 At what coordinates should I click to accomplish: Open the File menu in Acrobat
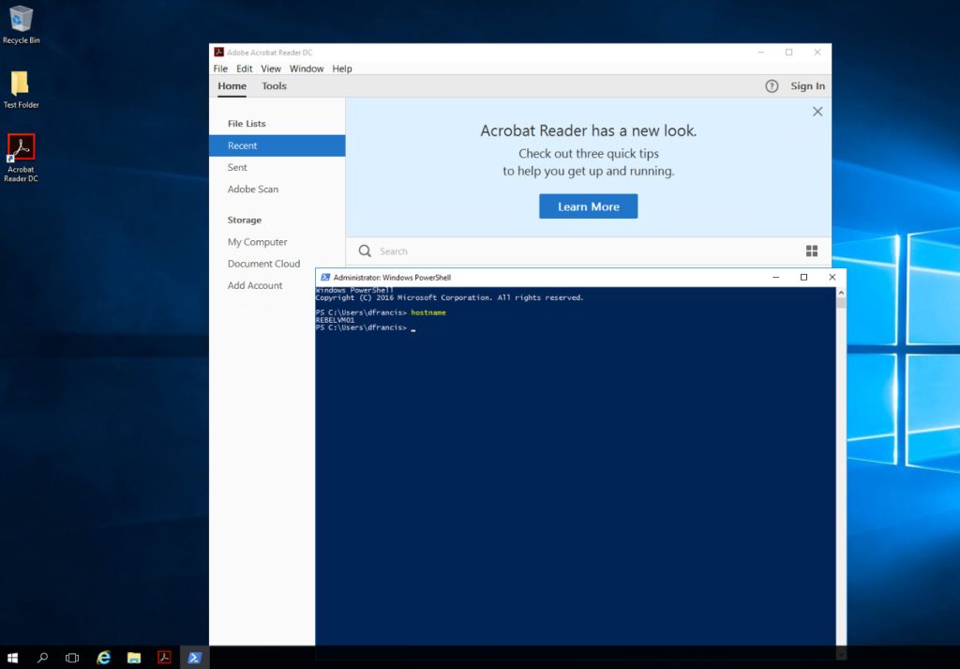click(220, 68)
